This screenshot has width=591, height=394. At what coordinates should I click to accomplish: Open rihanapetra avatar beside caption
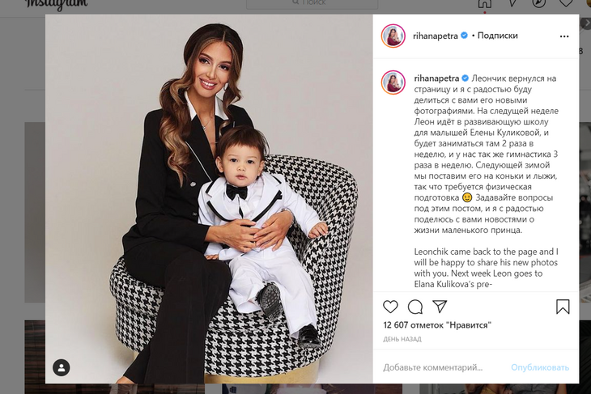(393, 82)
